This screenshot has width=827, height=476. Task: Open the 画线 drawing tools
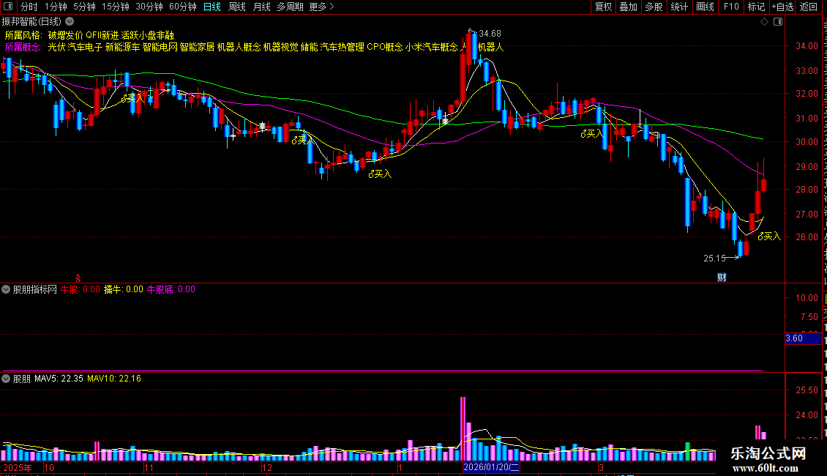pos(705,7)
